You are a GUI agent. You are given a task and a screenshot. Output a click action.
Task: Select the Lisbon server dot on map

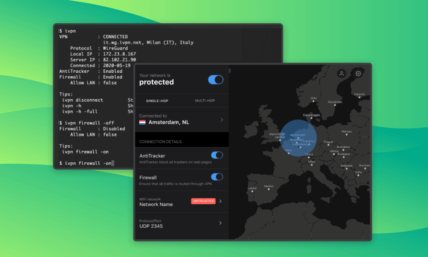[x=252, y=191]
